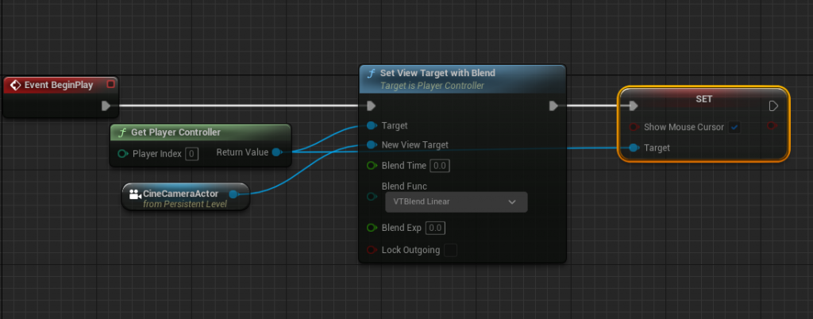Uncheck the Show Mouse Cursor checkbox
This screenshot has height=319, width=813.
734,127
